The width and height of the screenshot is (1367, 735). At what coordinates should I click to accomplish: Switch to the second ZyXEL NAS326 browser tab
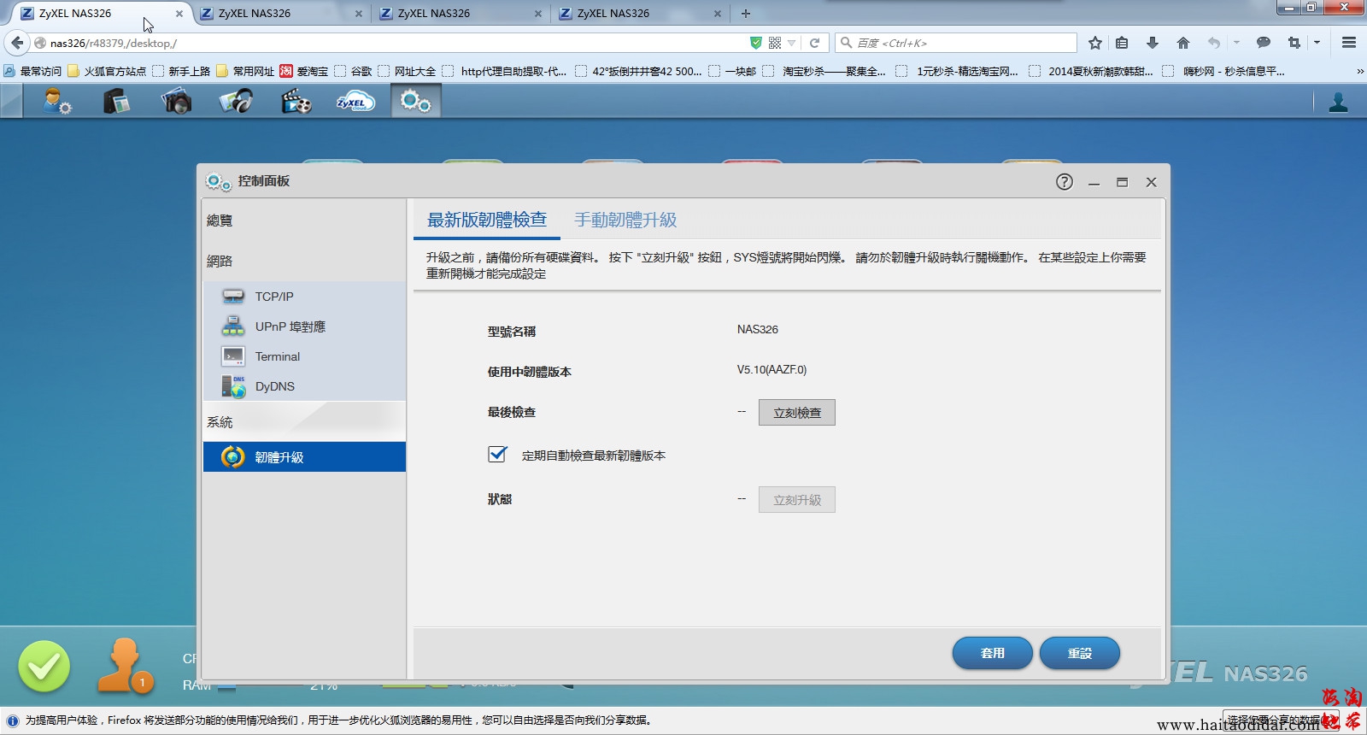click(x=255, y=14)
